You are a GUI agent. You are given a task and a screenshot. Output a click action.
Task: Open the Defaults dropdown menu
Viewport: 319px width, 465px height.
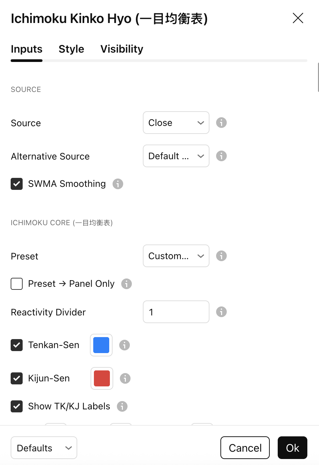click(44, 448)
